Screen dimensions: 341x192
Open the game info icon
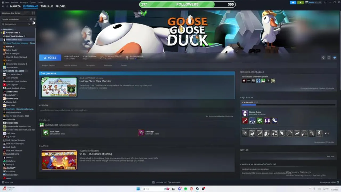point(329,58)
